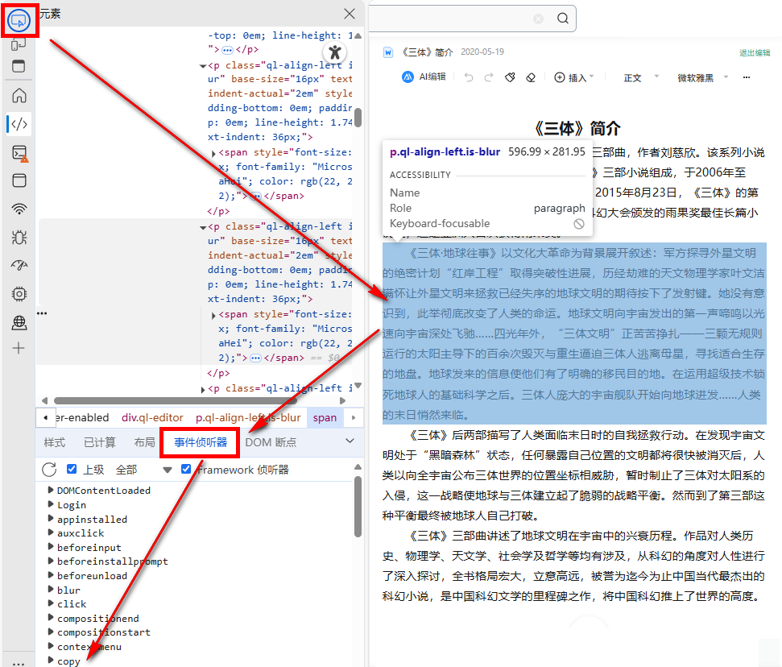Open the bug-shaped Issues tool icon
Image resolution: width=782 pixels, height=667 pixels.
click(19, 238)
